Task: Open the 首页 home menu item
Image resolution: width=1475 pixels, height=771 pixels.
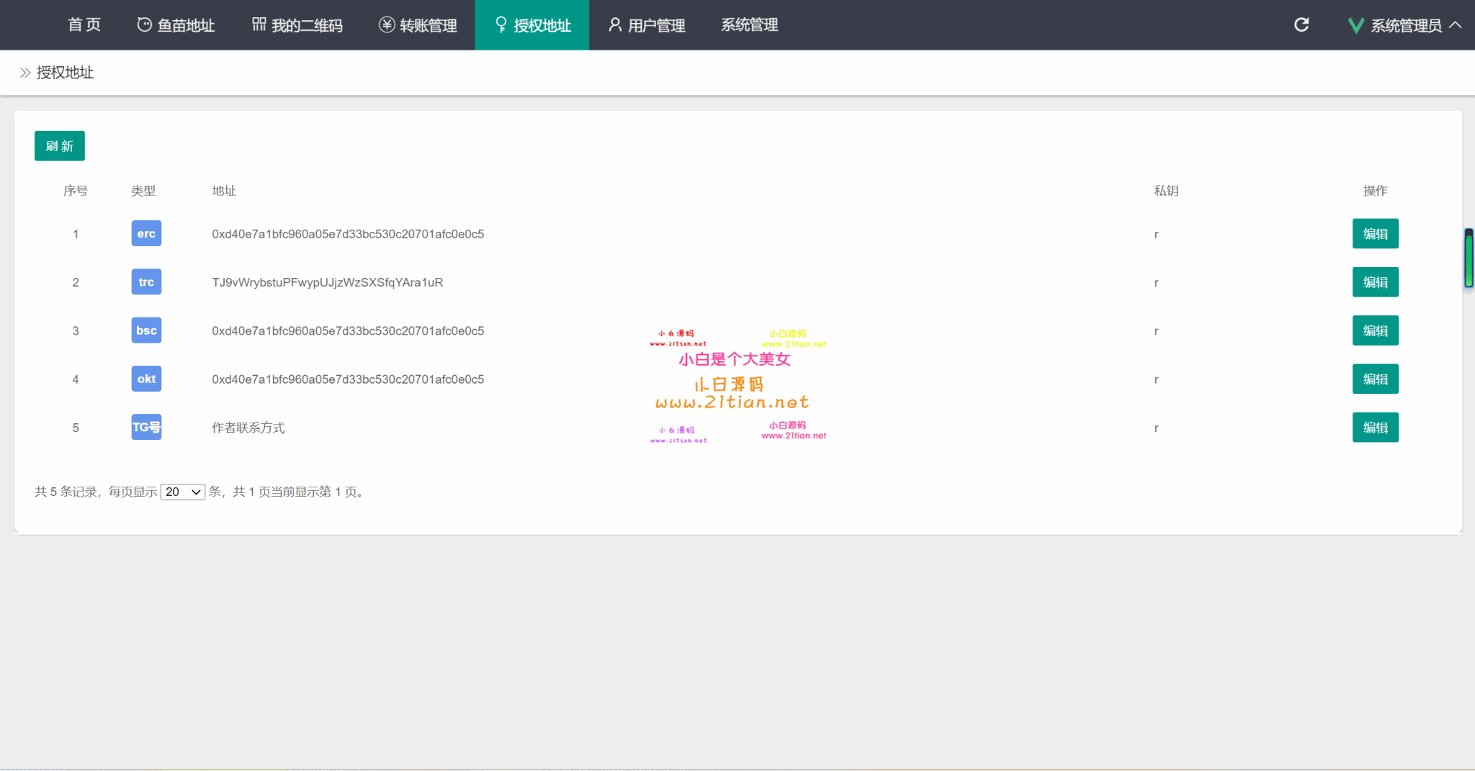Action: [84, 25]
